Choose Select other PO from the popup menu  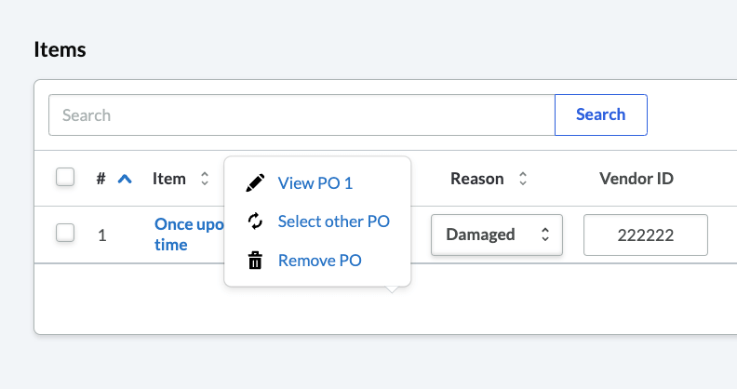pos(333,221)
